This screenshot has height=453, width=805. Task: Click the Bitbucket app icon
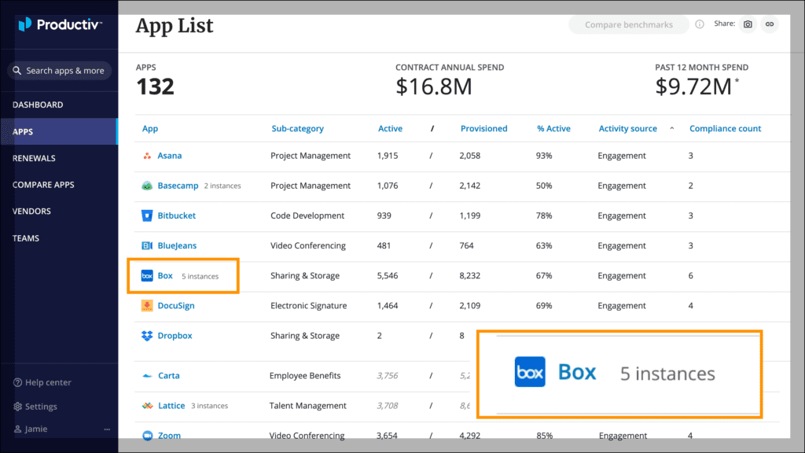[147, 215]
